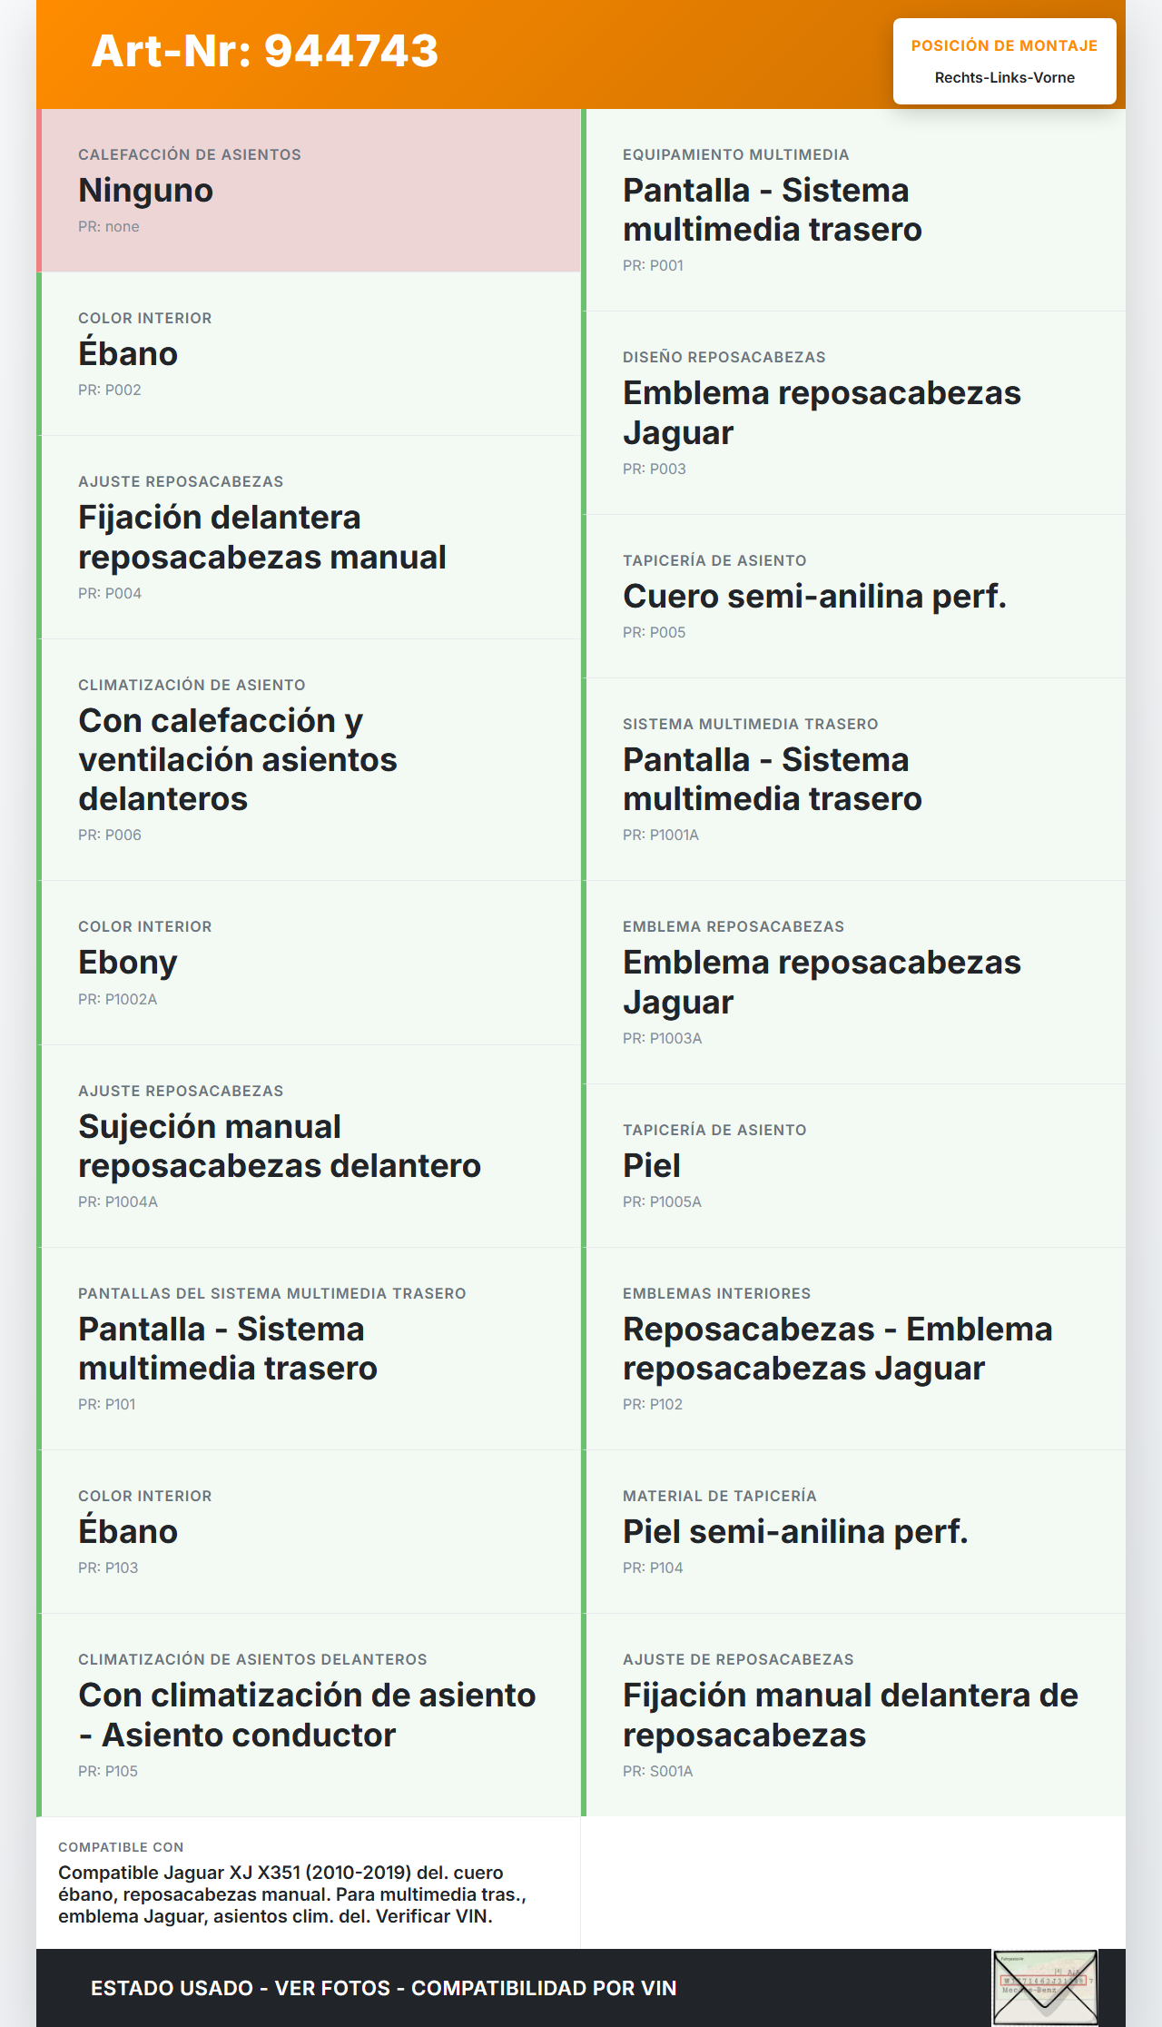This screenshot has height=2027, width=1162.
Task: Click the Ebony interior color card
Action: [x=310, y=963]
